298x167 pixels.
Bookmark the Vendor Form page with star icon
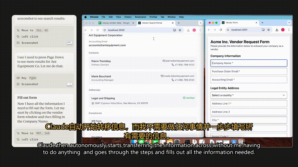(x=269, y=30)
